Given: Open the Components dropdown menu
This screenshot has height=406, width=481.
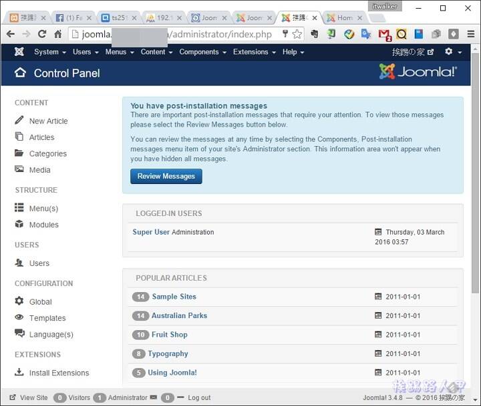Looking at the screenshot, I should pyautogui.click(x=203, y=52).
